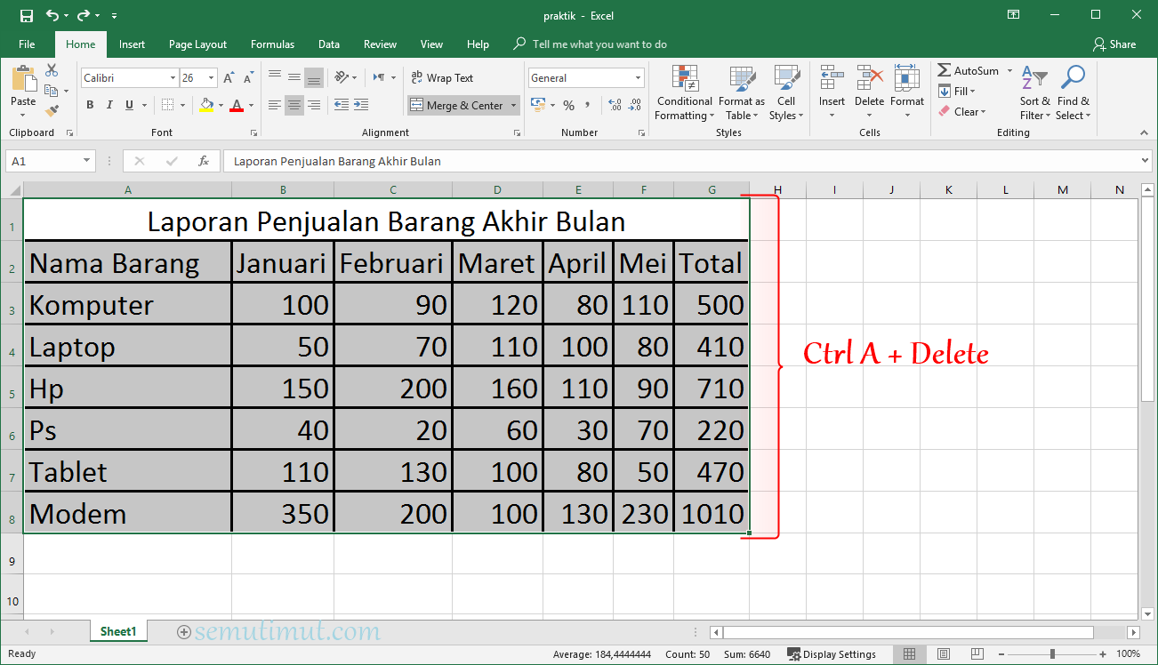Click the Fill Color yellow swatch
The width and height of the screenshot is (1158, 665).
click(206, 105)
